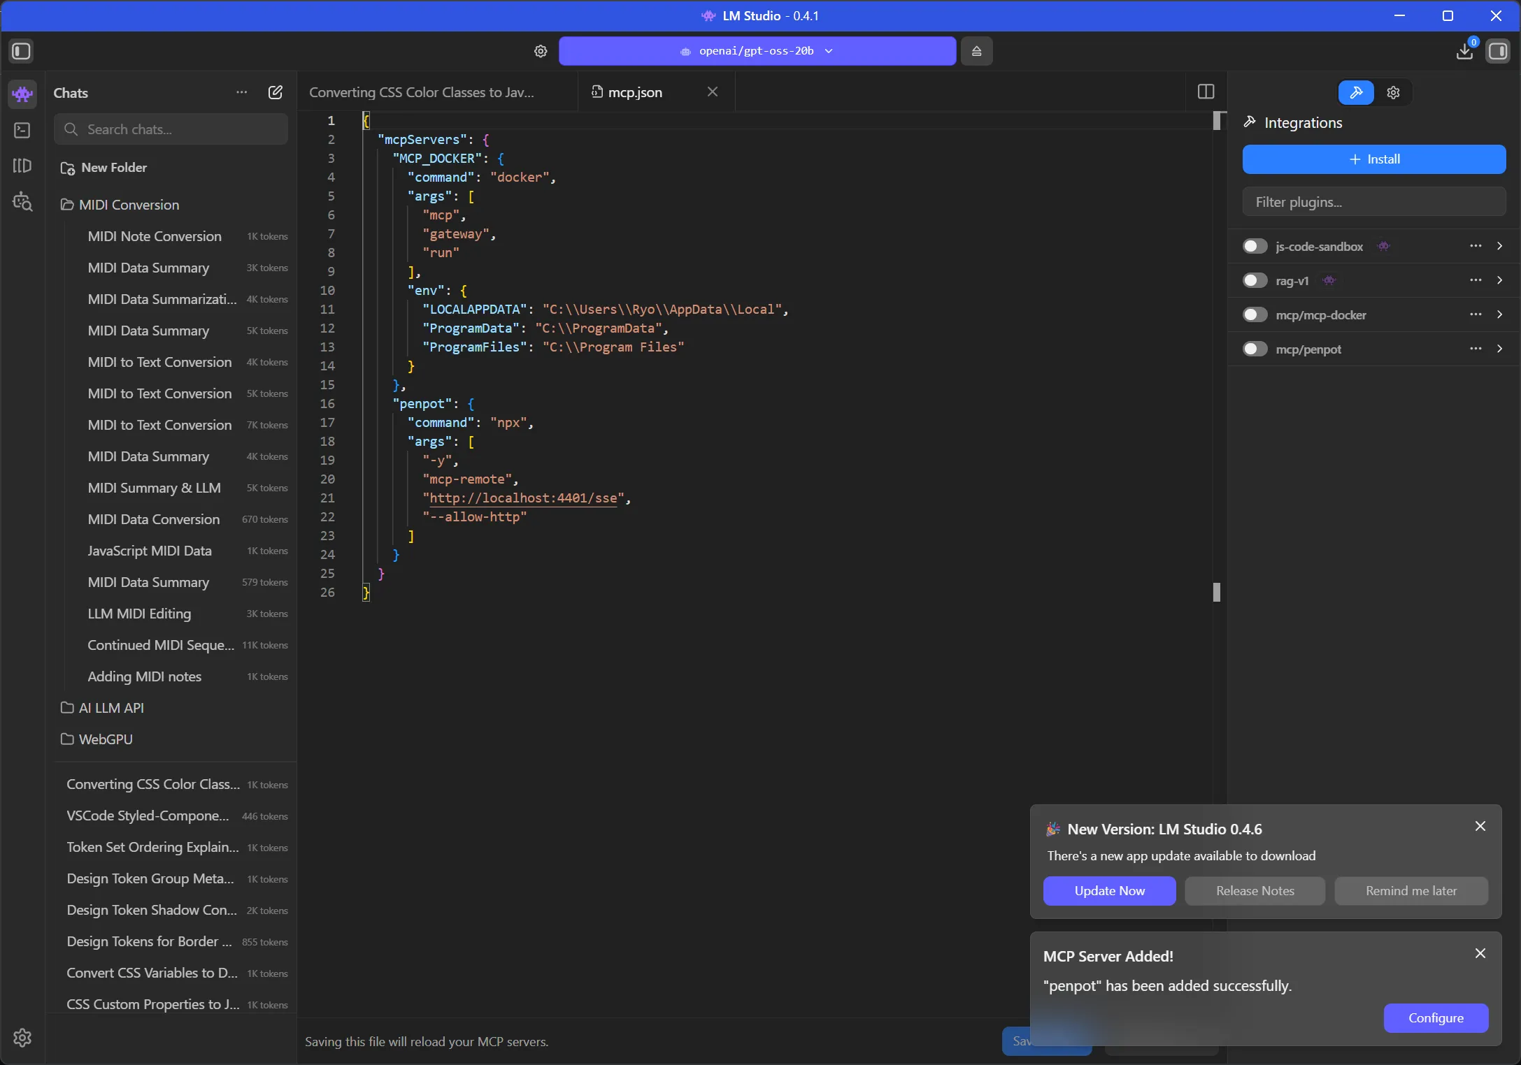Open the openai/gpt-oss-20b model dropdown

(757, 51)
